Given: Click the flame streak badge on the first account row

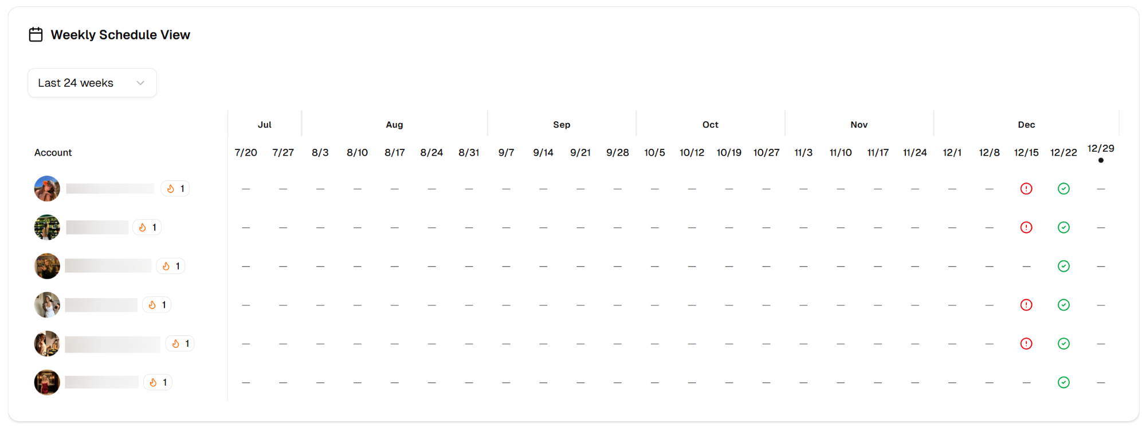Looking at the screenshot, I should pos(175,188).
